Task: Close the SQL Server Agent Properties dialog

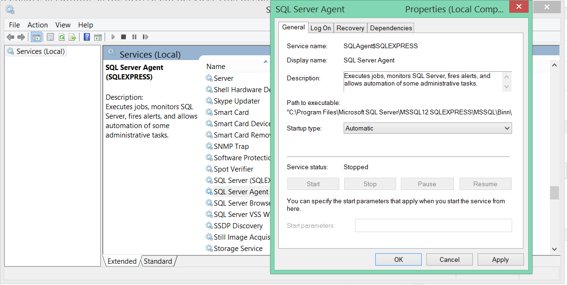Action: pos(519,7)
